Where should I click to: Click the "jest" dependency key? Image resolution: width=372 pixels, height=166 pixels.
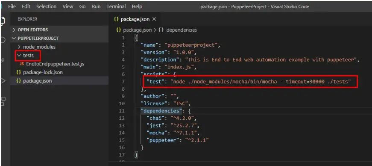155,126
